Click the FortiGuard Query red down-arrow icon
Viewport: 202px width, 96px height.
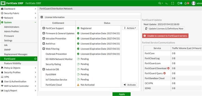(164, 73)
